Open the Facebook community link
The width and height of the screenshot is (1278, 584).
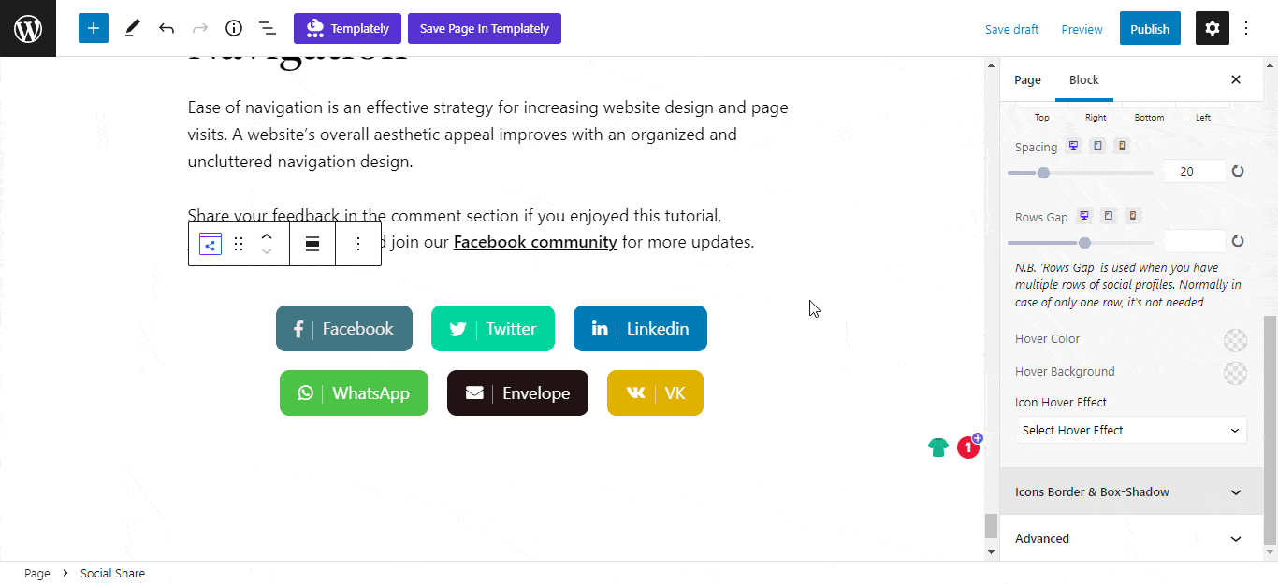click(x=534, y=241)
